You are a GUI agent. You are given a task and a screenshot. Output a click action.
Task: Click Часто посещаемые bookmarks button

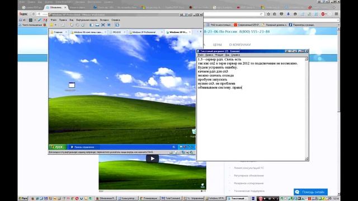(x=32, y=25)
